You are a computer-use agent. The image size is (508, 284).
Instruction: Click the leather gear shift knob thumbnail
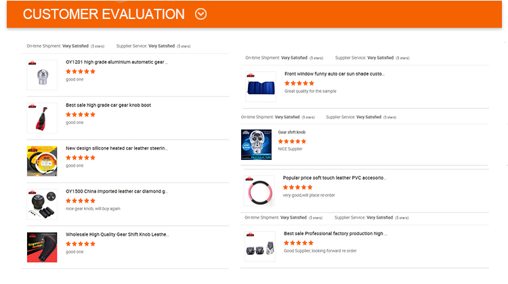(41, 247)
